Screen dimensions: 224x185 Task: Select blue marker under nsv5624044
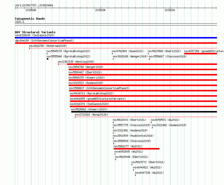pos(116,159)
